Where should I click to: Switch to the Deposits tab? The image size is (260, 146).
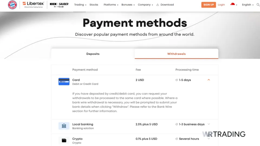point(93,54)
